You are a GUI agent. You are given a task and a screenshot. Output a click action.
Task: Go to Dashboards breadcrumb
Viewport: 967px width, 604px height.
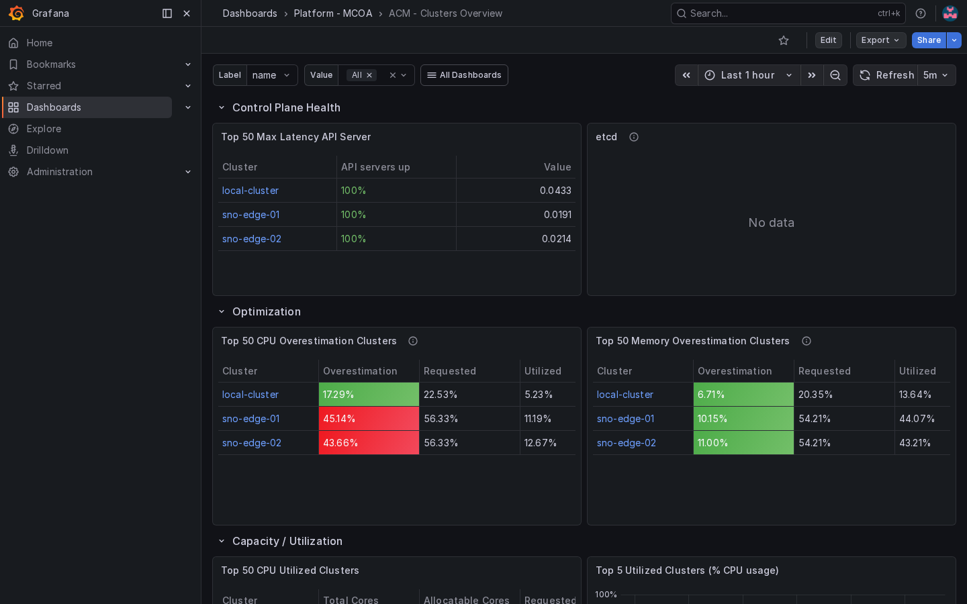click(x=250, y=13)
